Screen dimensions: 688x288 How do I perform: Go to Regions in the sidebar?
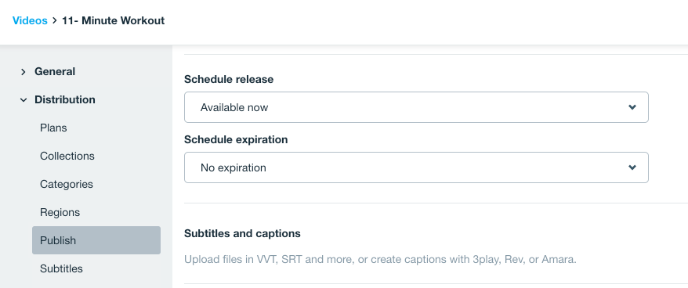click(60, 212)
